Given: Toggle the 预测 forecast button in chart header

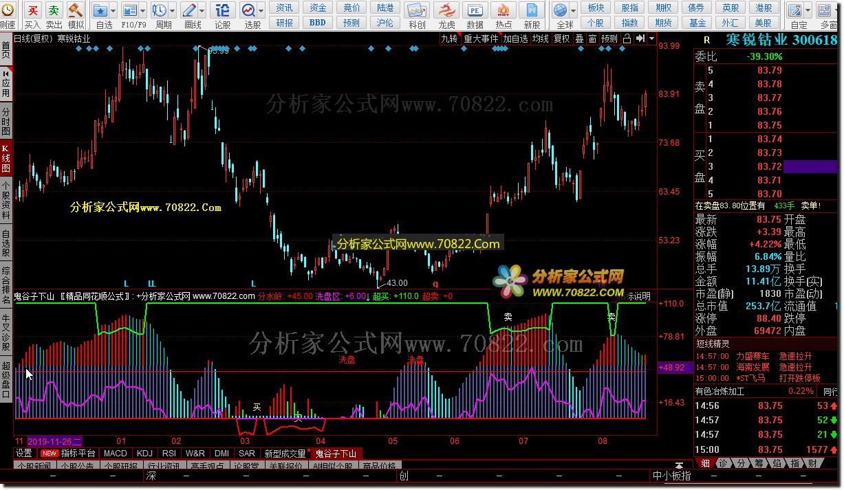Looking at the screenshot, I should 609,38.
